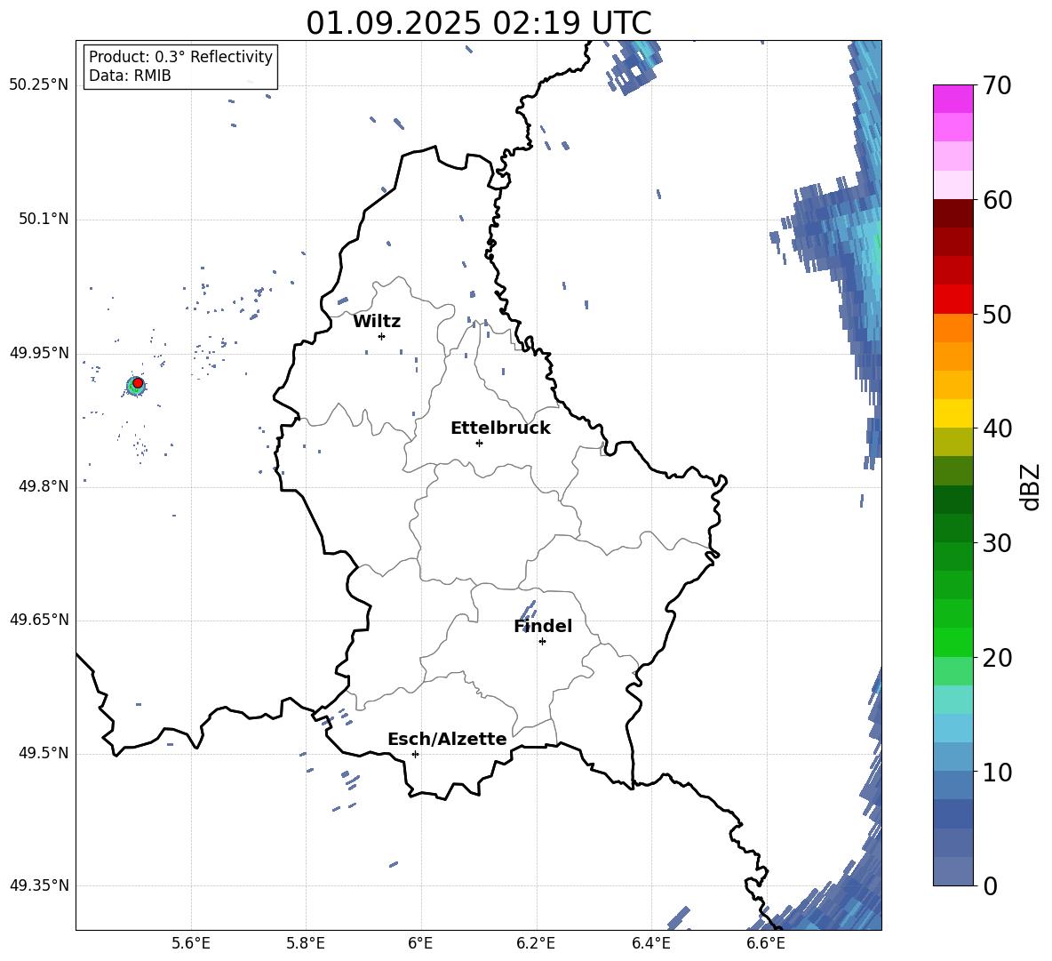Click the radar echo patch at top near 6.4°E
The width and height of the screenshot is (1052, 961).
coord(634,66)
